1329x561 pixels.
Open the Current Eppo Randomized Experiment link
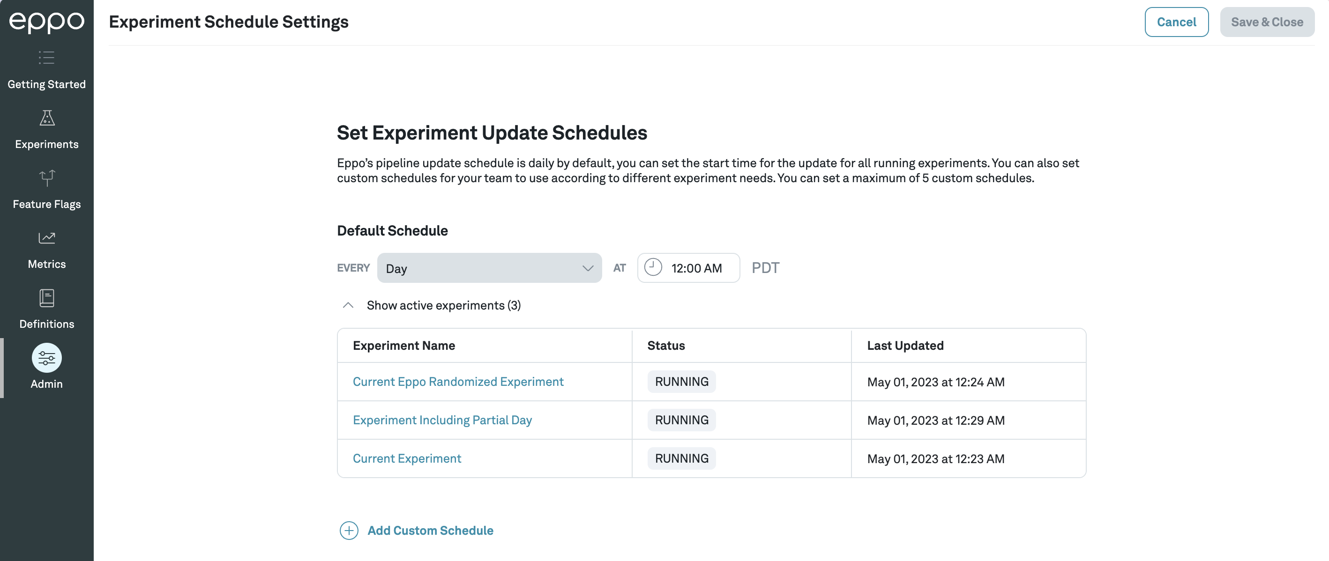click(458, 382)
